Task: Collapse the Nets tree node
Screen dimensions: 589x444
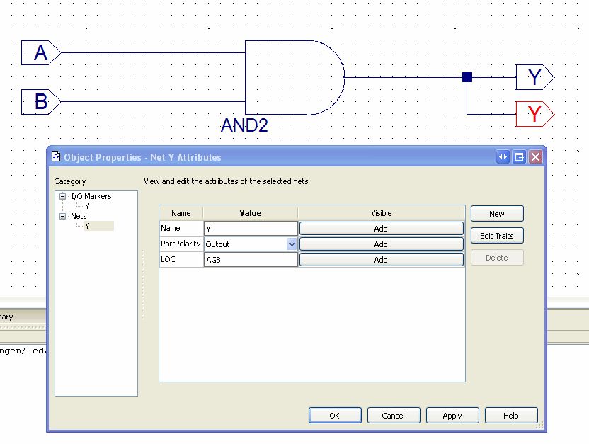Action: 63,216
